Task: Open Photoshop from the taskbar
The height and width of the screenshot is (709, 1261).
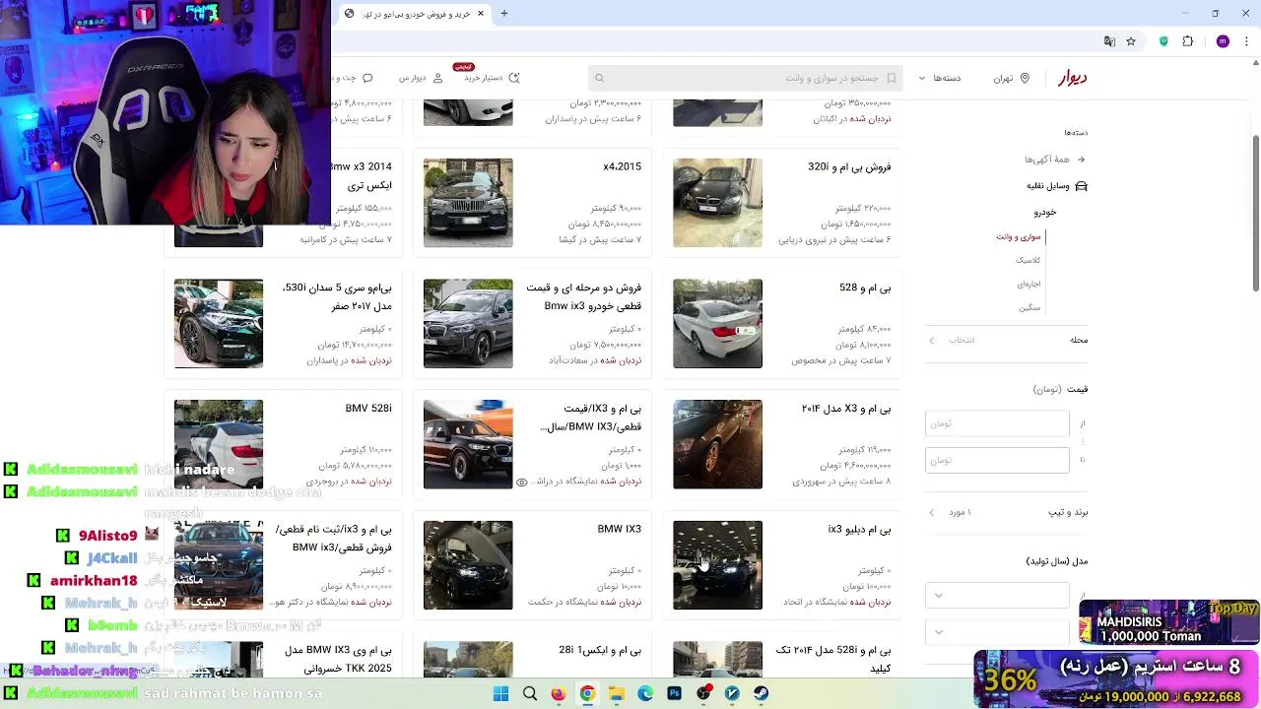Action: tap(674, 693)
